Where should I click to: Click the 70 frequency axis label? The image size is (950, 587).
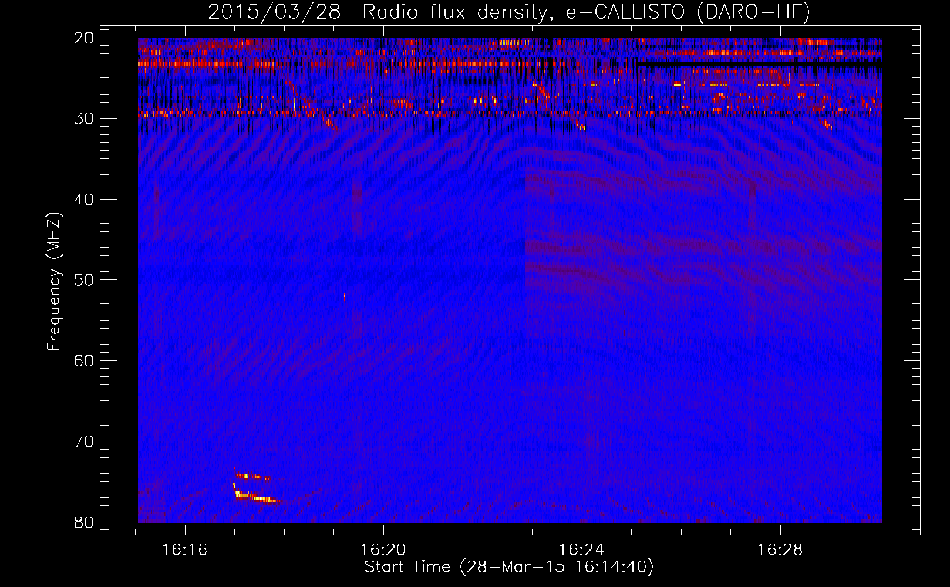(x=84, y=441)
